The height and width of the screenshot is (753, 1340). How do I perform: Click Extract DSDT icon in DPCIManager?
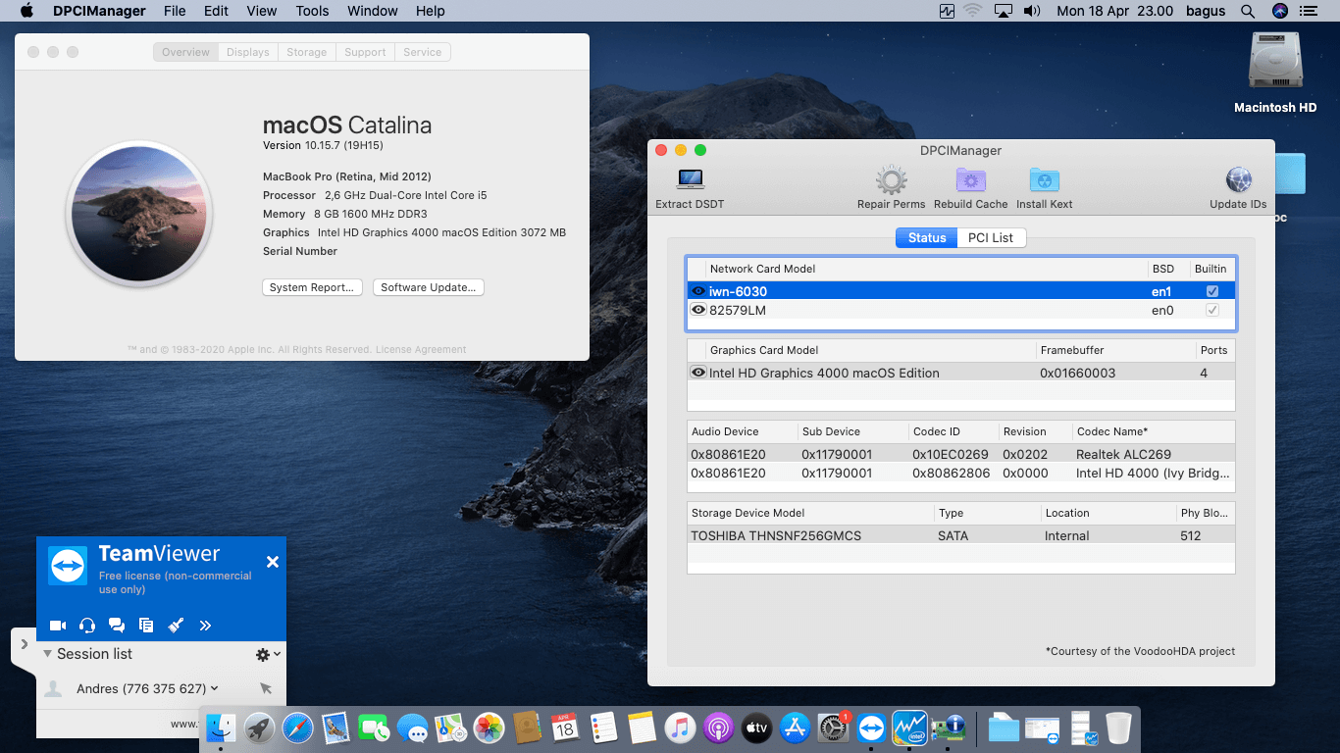(x=691, y=180)
